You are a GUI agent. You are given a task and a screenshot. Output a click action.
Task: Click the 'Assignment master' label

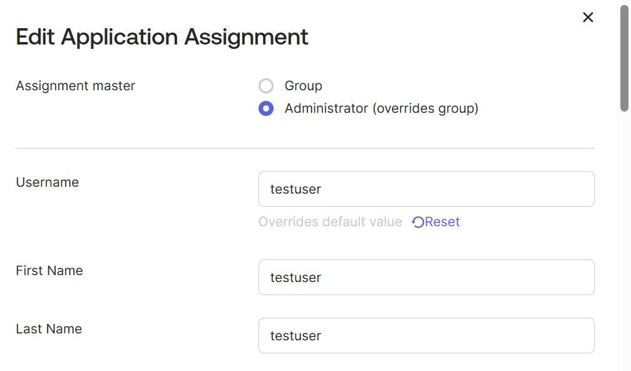75,86
